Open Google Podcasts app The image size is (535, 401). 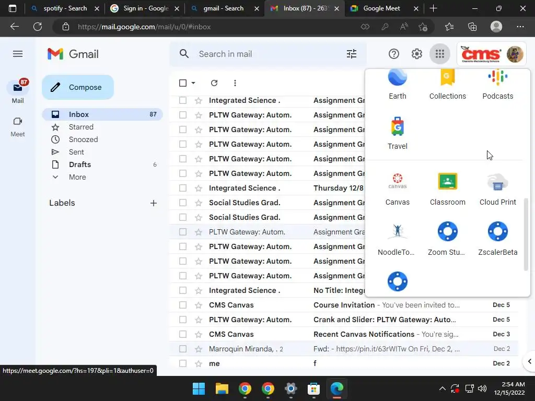[x=497, y=85]
